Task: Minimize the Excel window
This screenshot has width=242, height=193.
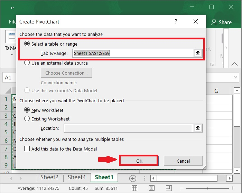Action: [192, 7]
